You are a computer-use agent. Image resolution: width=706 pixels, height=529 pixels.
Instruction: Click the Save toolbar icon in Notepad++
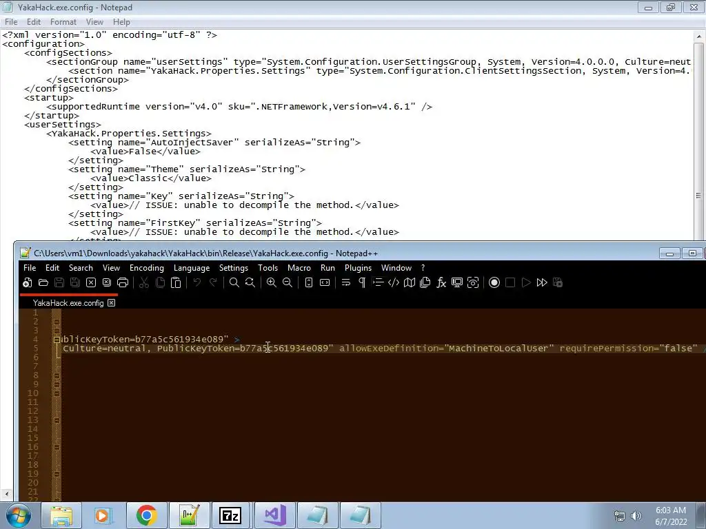click(59, 282)
